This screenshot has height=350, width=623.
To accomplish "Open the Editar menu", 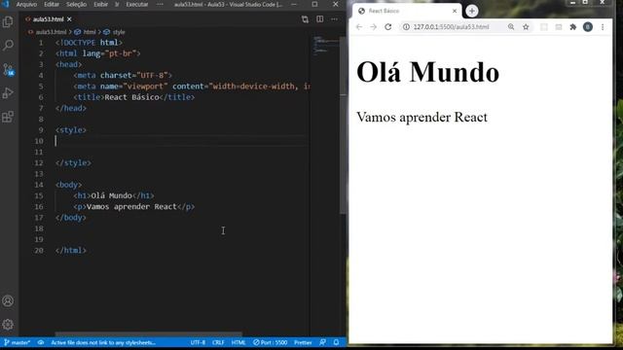I will [52, 4].
